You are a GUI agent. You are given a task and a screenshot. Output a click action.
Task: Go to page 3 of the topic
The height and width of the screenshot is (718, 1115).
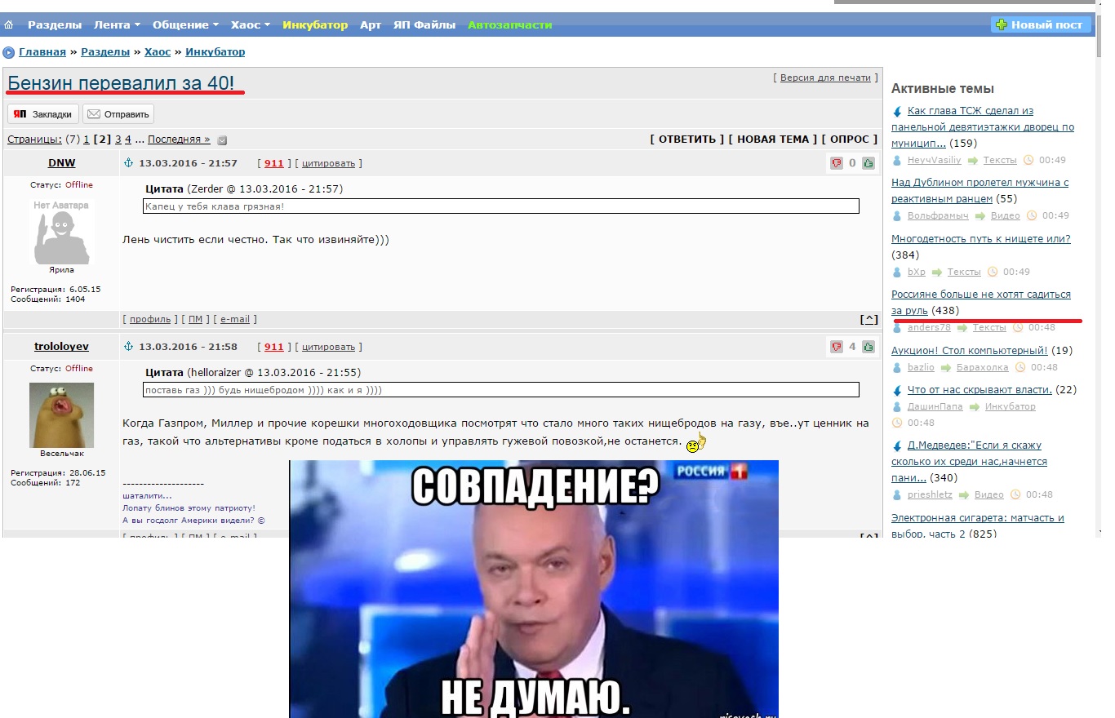(x=118, y=140)
